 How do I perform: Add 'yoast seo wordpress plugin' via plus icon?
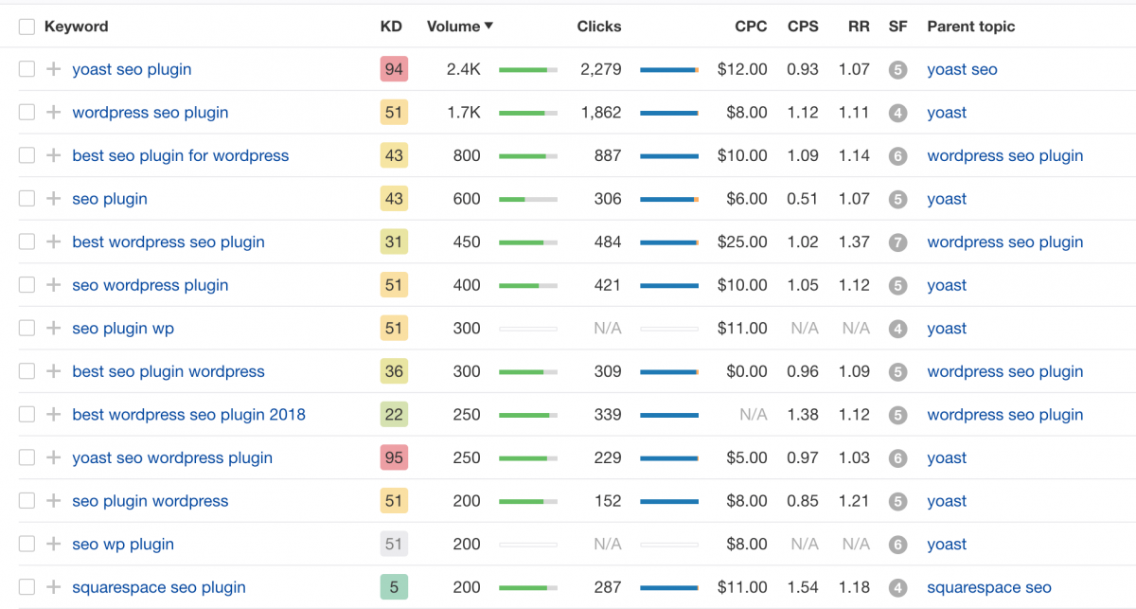coord(54,457)
